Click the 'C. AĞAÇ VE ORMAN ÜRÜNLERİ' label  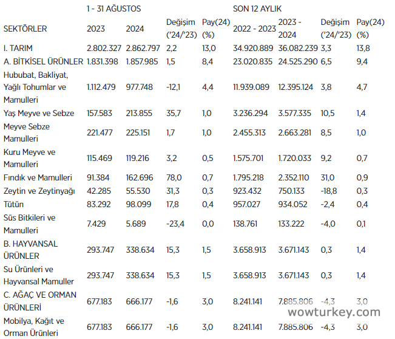point(40,301)
